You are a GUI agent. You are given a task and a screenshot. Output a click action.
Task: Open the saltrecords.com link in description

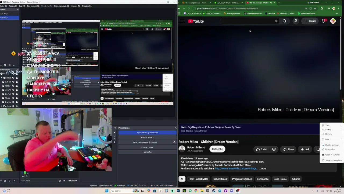[x=236, y=169]
